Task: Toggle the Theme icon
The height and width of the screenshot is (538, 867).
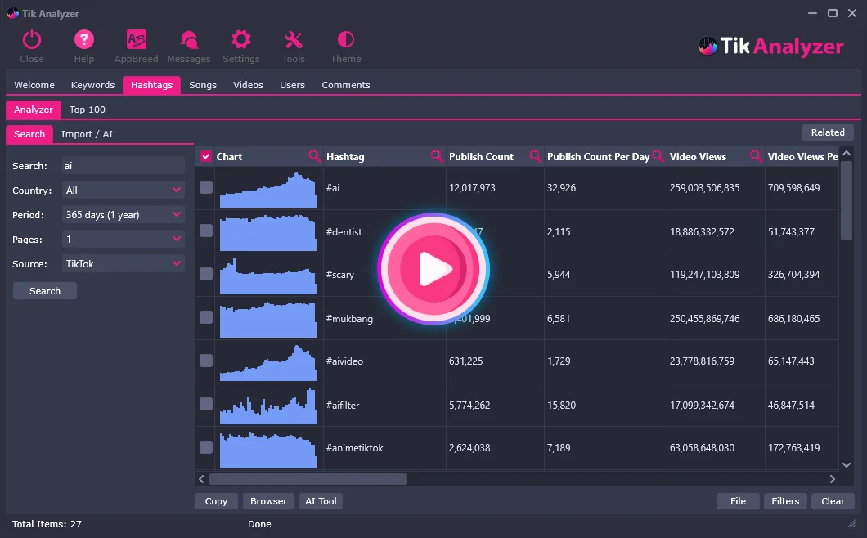Action: 345,40
